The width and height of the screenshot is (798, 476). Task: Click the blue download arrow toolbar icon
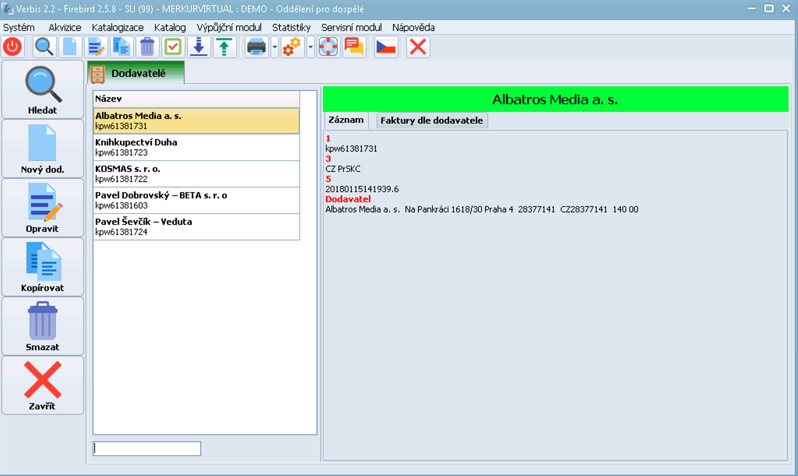coord(199,47)
